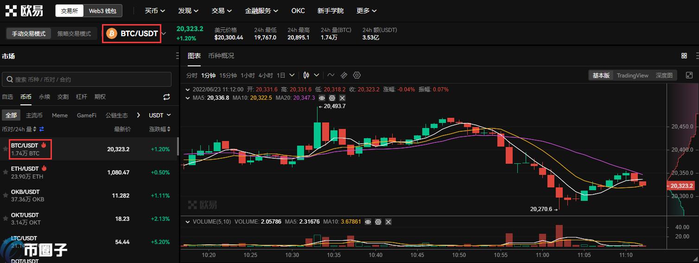Favorite OKB/USDT using its star icon
Image resolution: width=699 pixels, height=263 pixels.
click(x=6, y=195)
